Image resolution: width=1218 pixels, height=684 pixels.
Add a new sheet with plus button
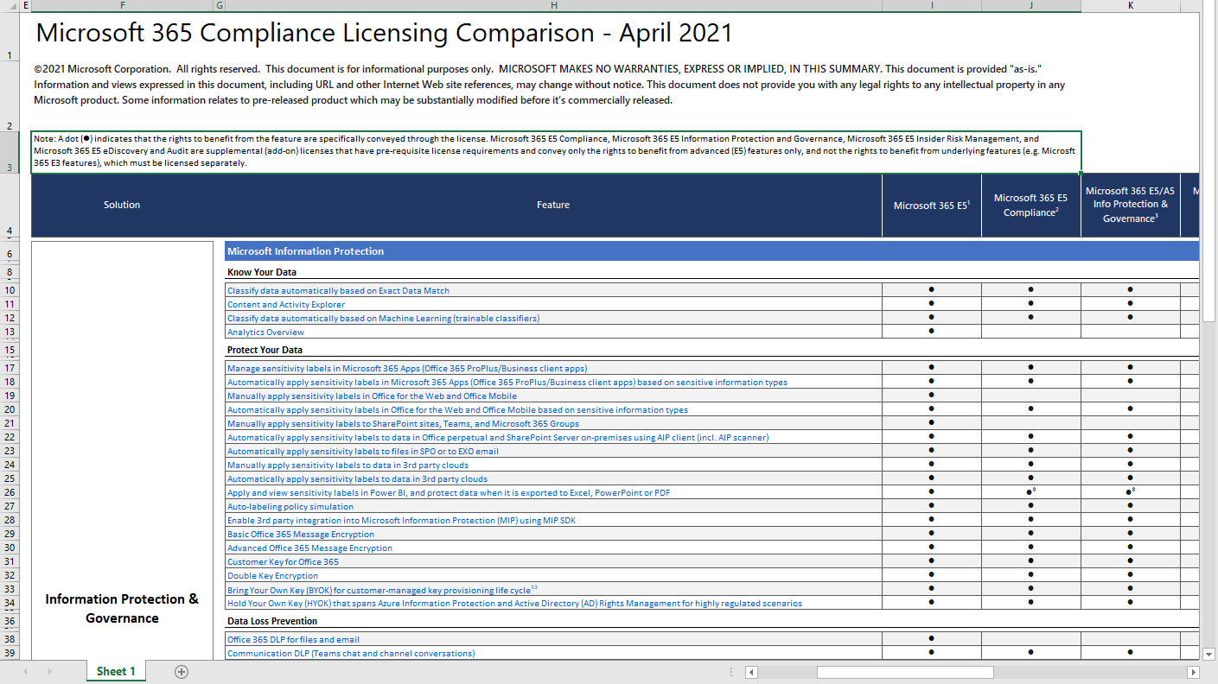pyautogui.click(x=182, y=671)
